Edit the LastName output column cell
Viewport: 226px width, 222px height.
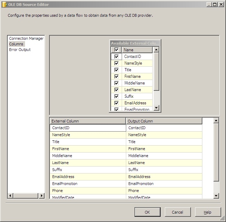coord(164,163)
